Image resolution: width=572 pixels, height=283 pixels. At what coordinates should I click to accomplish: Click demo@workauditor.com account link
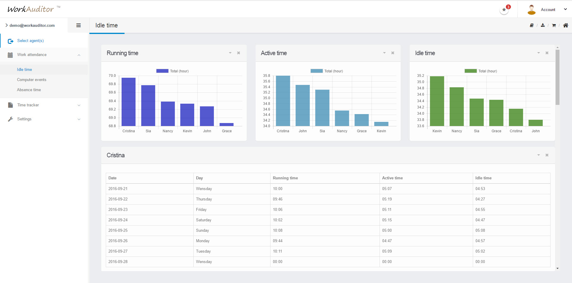pyautogui.click(x=32, y=25)
